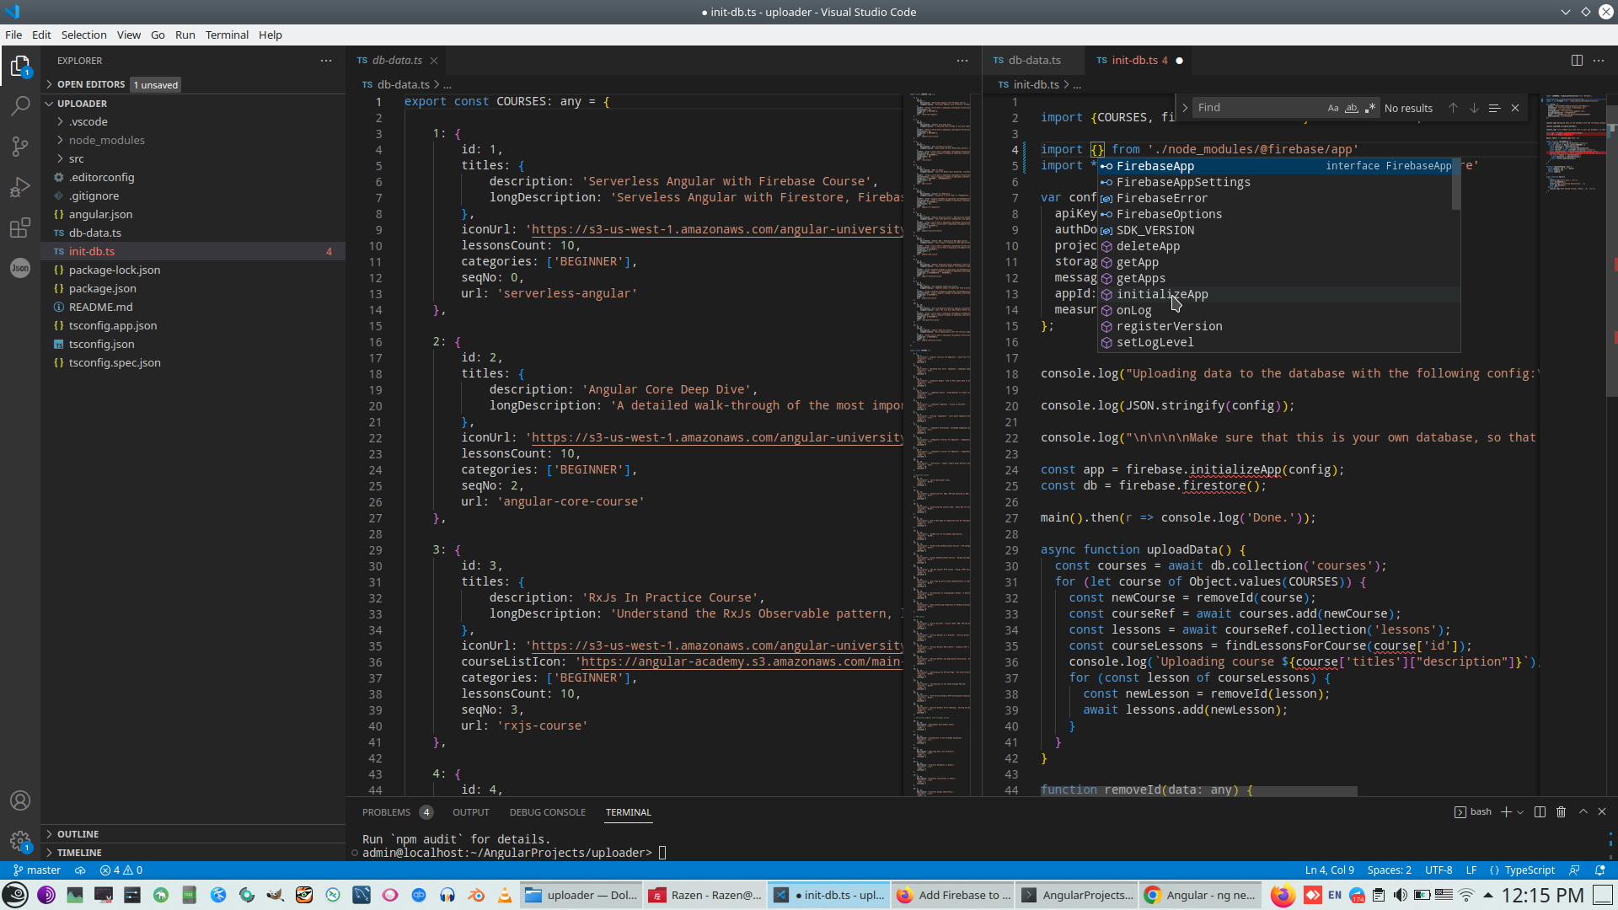Switch to the PROBLEMS panel tab
Viewport: 1618px width, 910px height.
386,812
